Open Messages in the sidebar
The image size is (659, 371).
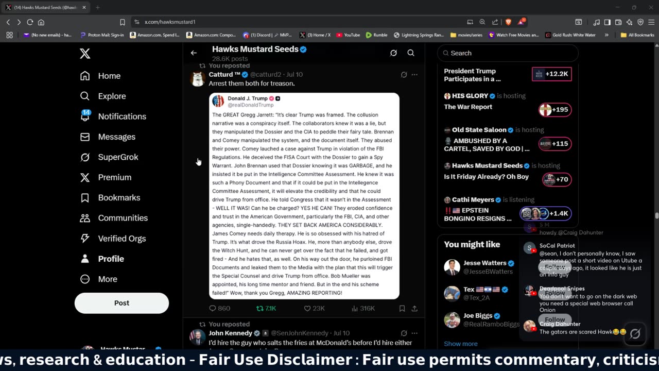pos(108,137)
